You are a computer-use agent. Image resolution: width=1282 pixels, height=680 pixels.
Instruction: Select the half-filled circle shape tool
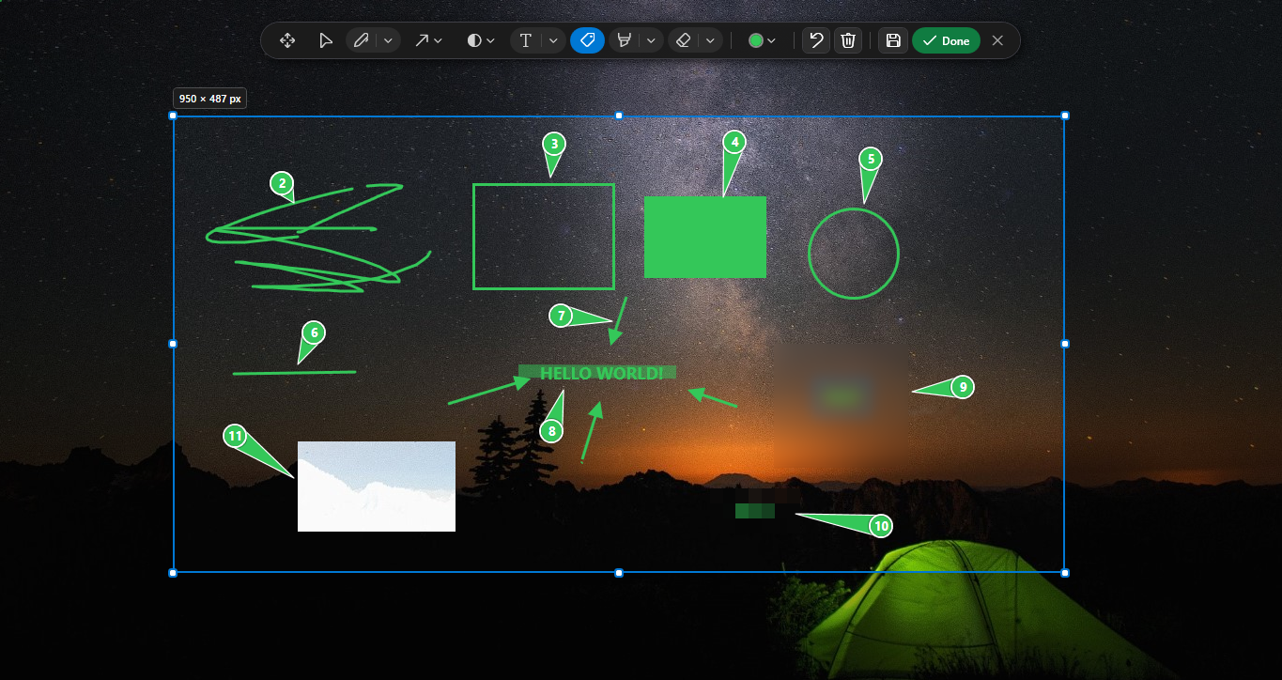(474, 40)
